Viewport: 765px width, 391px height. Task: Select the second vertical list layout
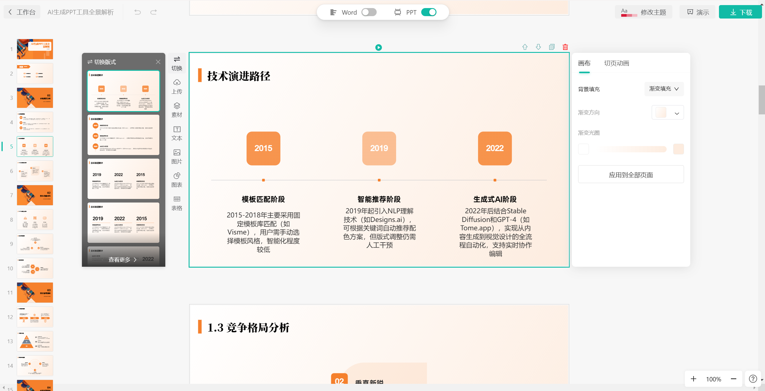point(123,135)
